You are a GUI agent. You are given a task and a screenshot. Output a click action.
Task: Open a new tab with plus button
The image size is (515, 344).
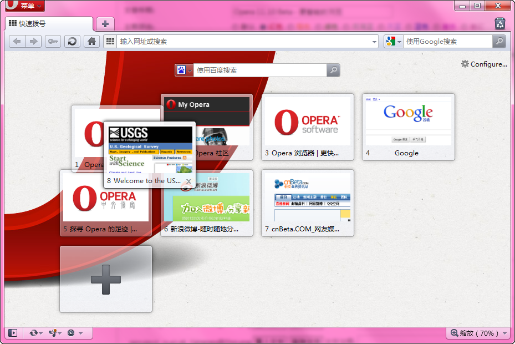pos(105,24)
